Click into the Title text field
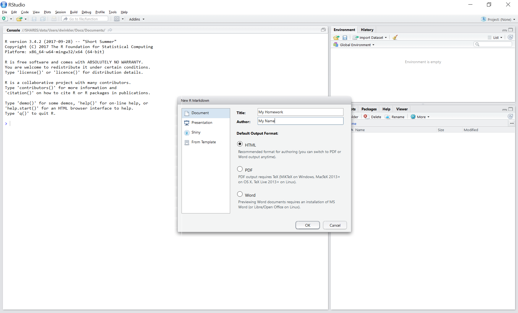The height and width of the screenshot is (313, 518). pyautogui.click(x=300, y=112)
